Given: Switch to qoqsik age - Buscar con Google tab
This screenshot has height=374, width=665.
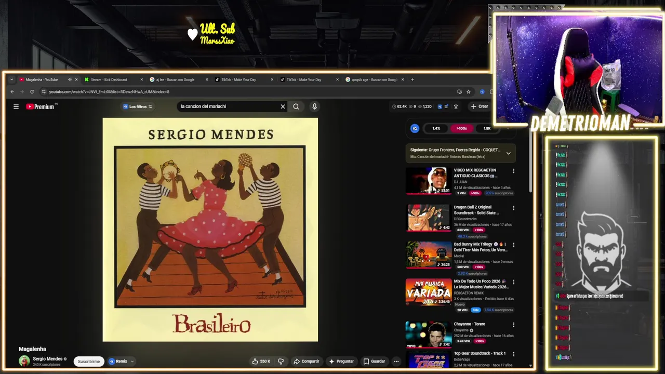Looking at the screenshot, I should 373,79.
